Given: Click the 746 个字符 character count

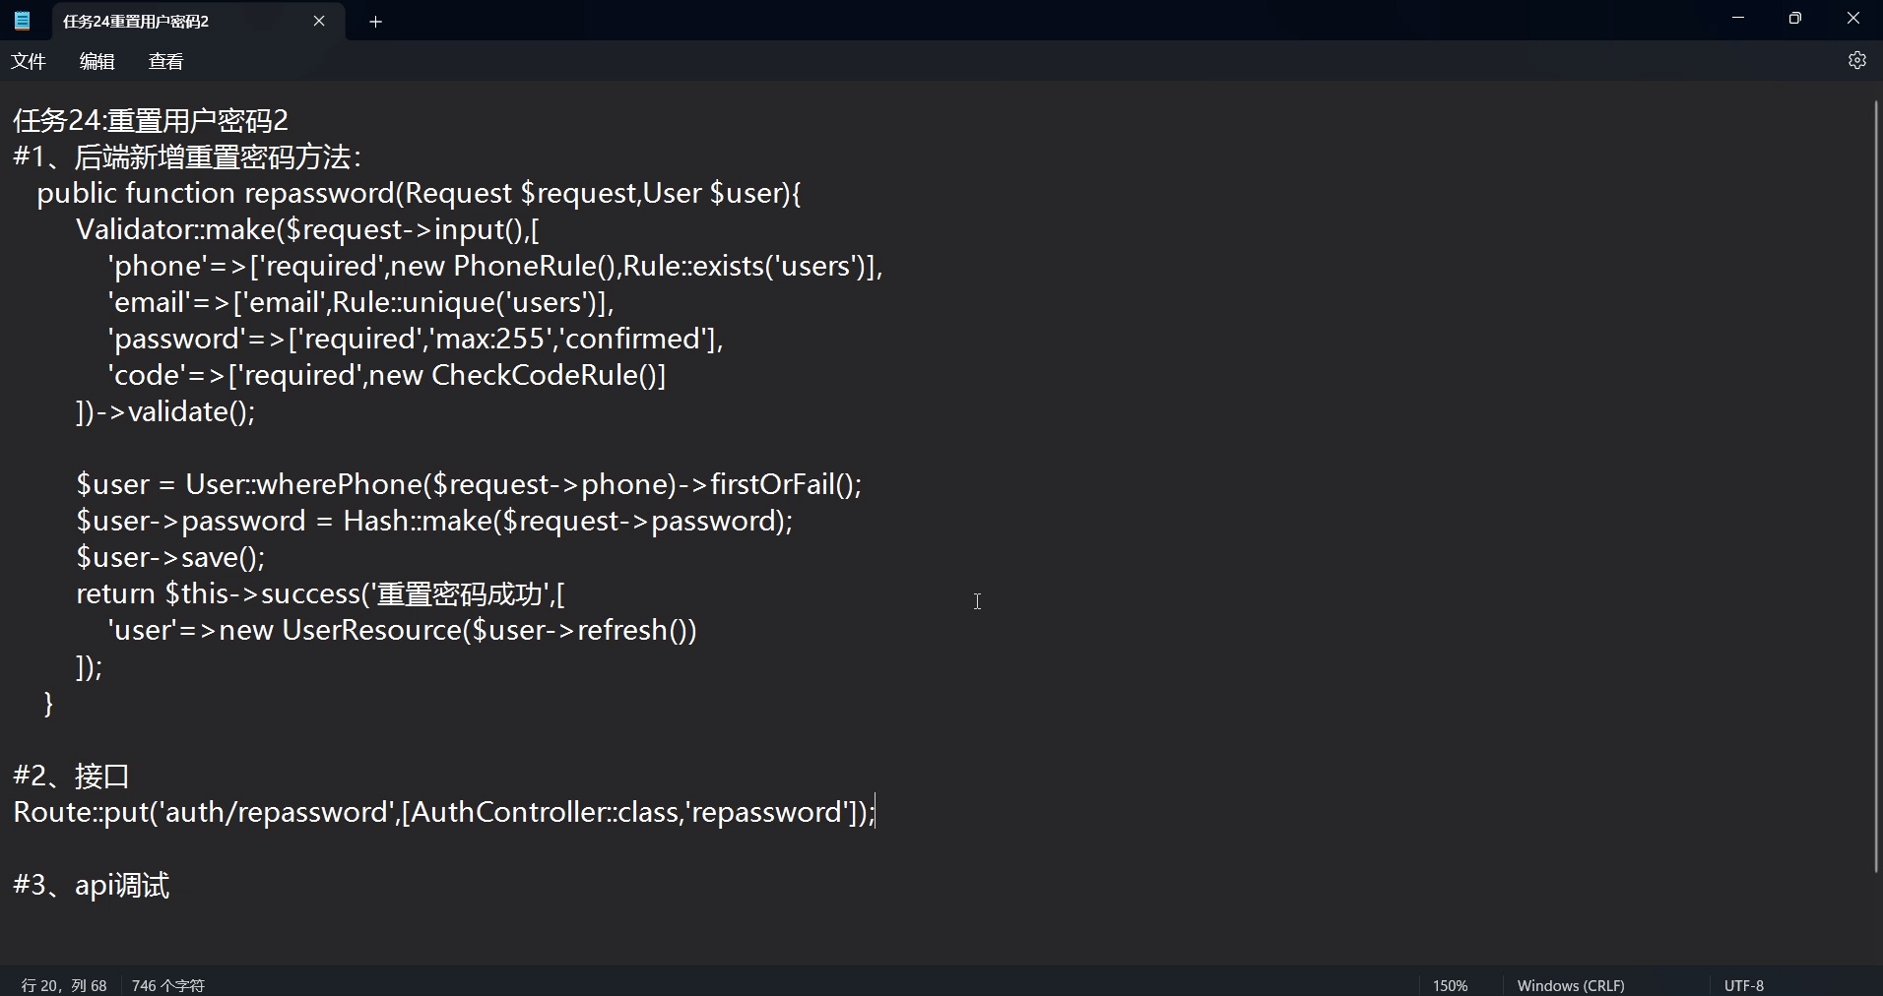Looking at the screenshot, I should (x=168, y=985).
